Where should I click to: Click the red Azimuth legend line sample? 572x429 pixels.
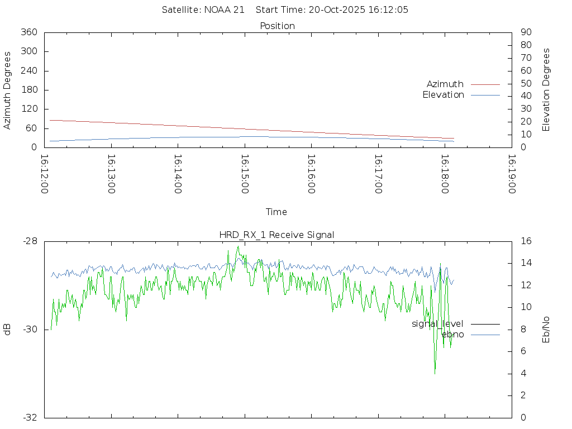click(x=485, y=84)
